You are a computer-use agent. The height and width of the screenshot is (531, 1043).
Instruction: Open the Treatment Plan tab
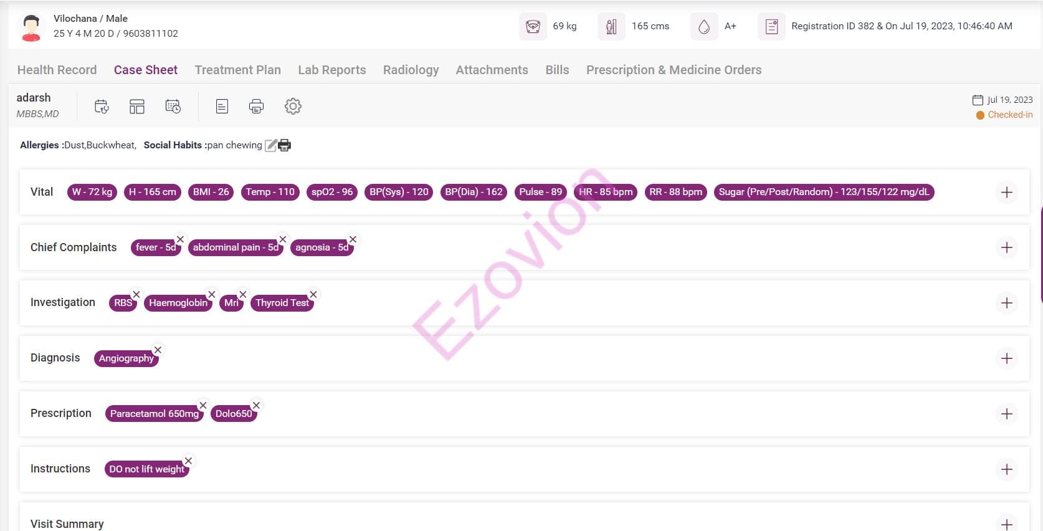click(237, 70)
